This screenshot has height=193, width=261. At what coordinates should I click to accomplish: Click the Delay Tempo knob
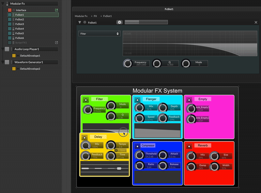coord(111,145)
